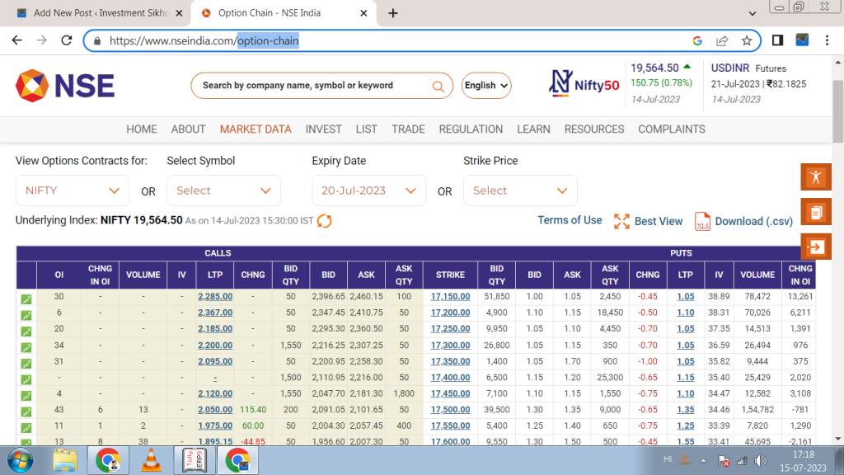Open the English language dropdown
844x475 pixels.
click(x=486, y=86)
